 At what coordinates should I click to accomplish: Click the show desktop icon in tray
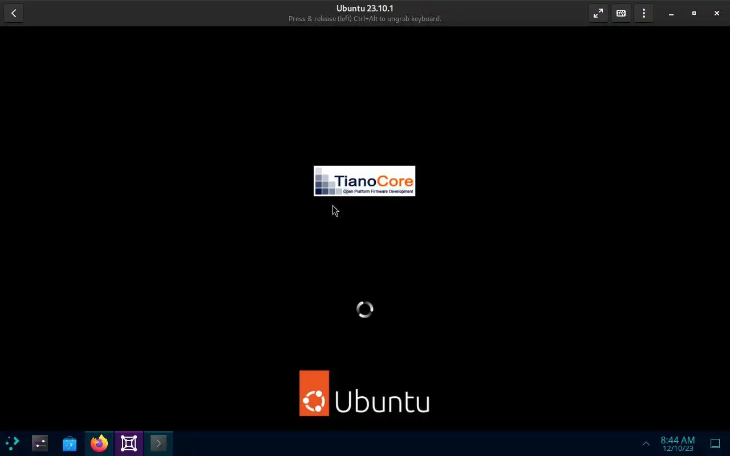pos(715,443)
